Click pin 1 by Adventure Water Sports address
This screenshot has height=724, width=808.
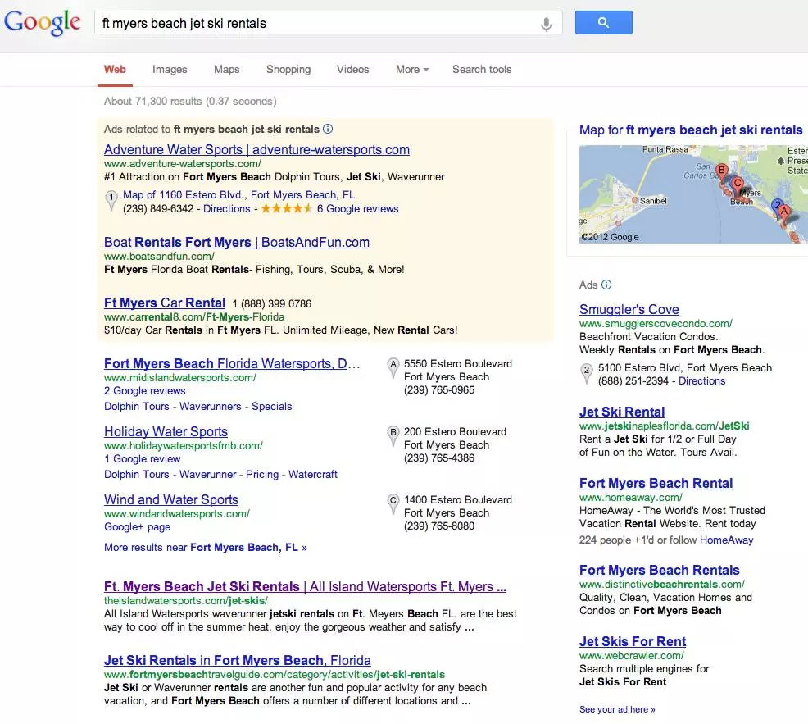111,200
